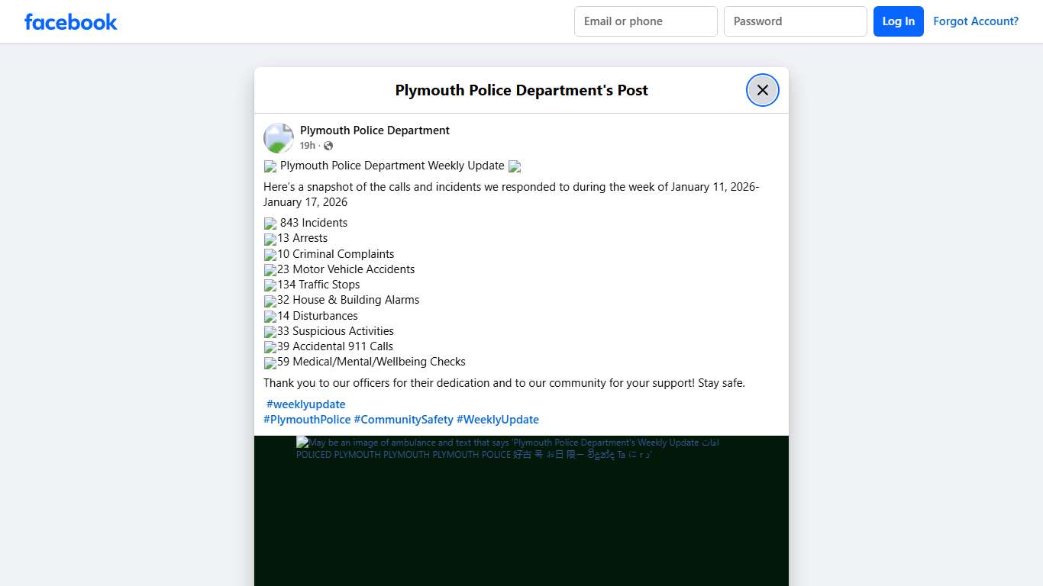Viewport: 1043px width, 586px height.
Task: Click the Password input field
Action: [795, 21]
